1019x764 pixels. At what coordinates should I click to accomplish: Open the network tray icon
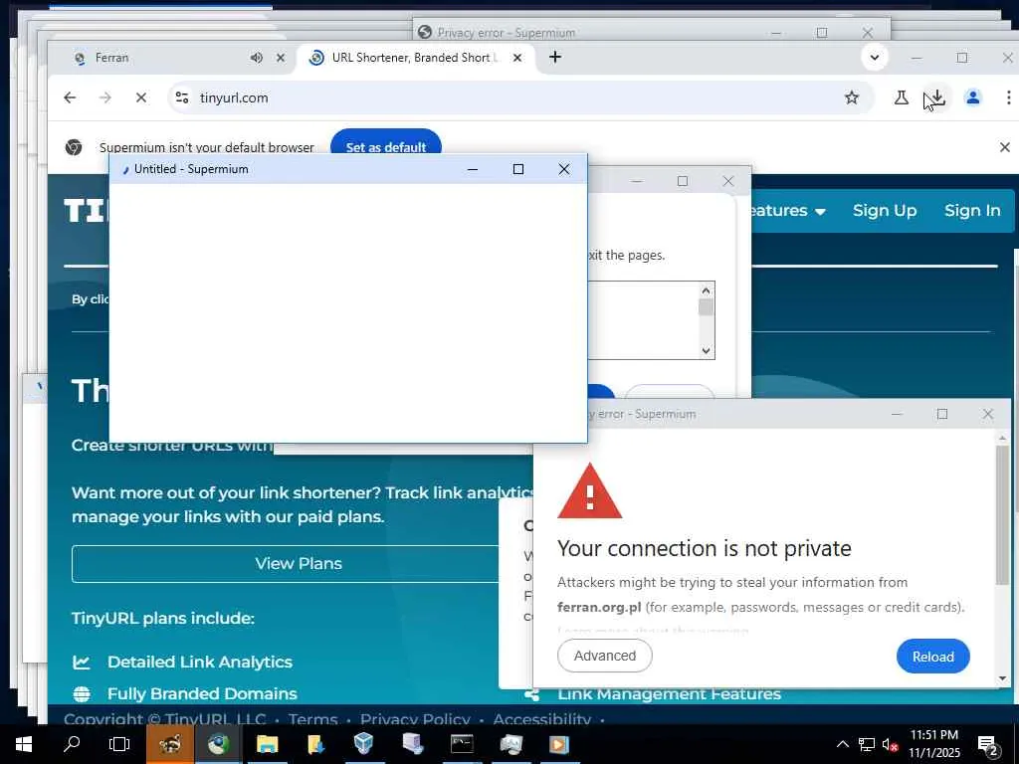(x=867, y=744)
